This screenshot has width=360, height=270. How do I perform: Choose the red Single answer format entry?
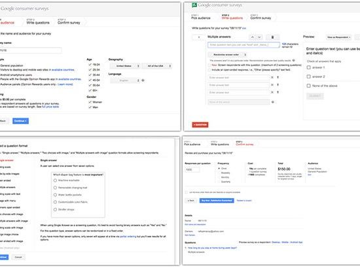coord(7,160)
